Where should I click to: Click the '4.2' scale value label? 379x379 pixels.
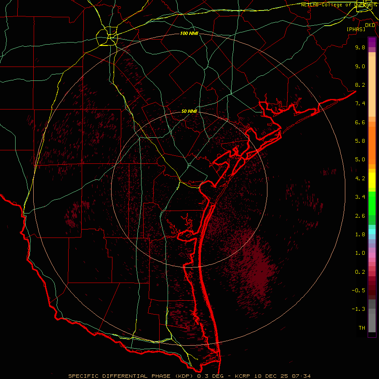[360, 179]
